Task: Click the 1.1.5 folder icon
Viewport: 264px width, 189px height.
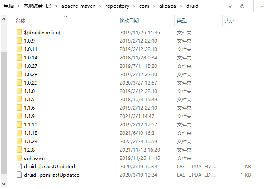Action: click(x=19, y=99)
